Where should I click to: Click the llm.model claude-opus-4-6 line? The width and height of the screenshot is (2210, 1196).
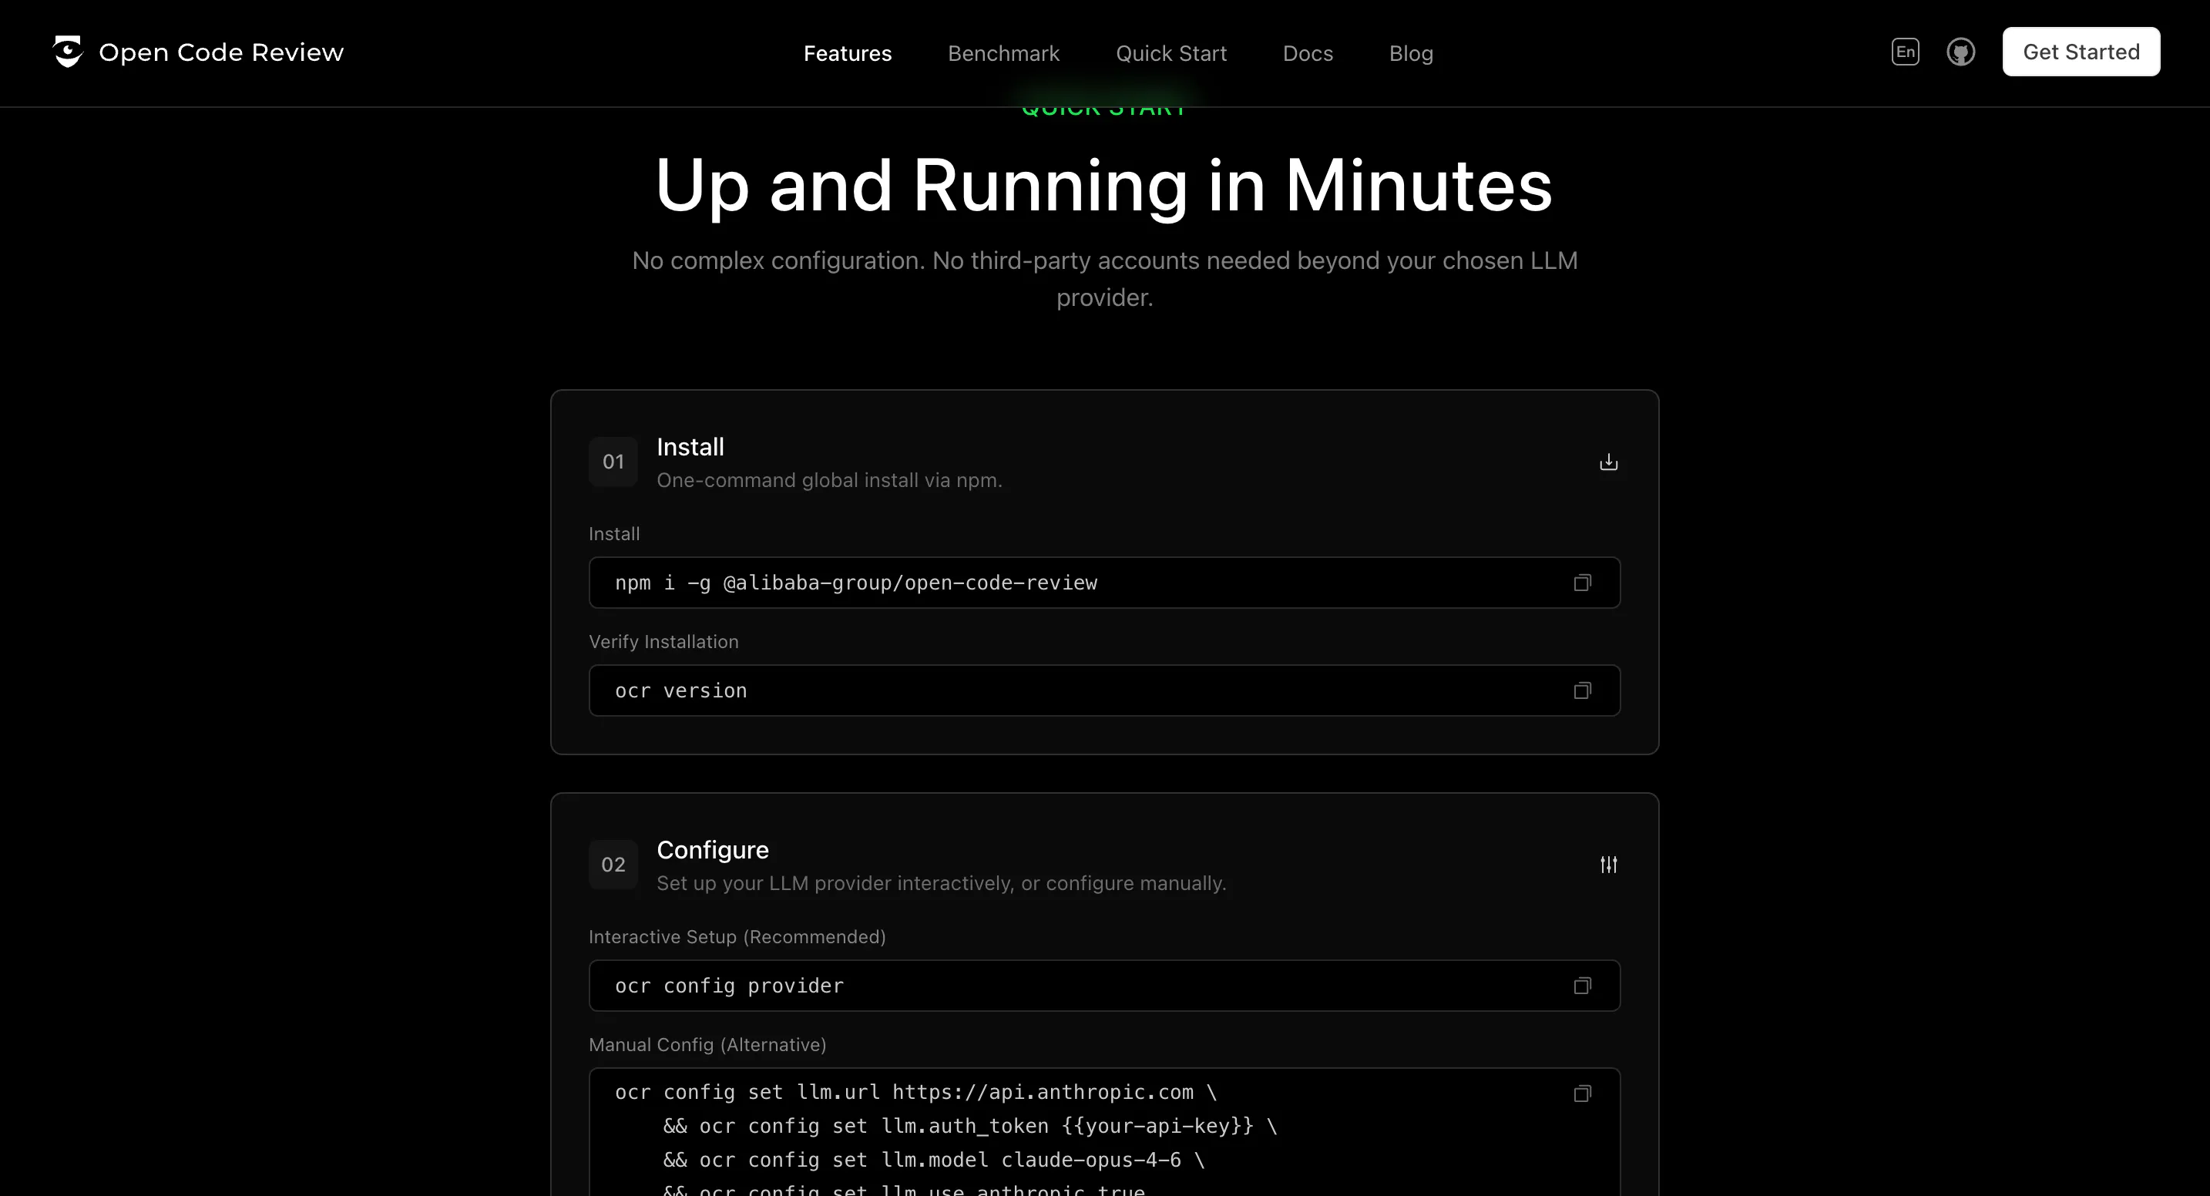click(x=933, y=1160)
